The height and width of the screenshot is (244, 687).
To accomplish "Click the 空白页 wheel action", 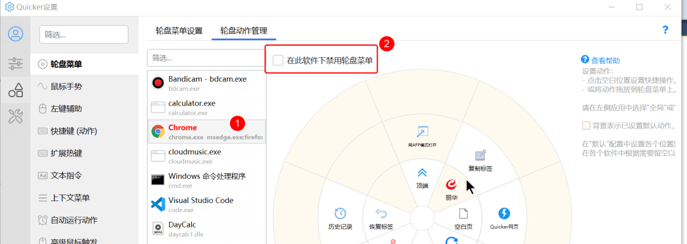I will [x=463, y=219].
